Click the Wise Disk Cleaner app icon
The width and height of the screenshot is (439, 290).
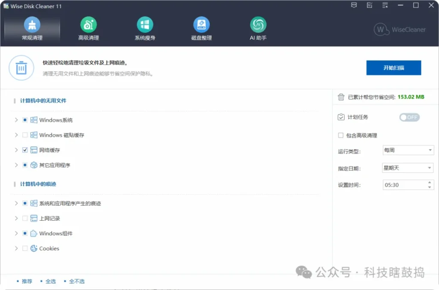[6, 6]
